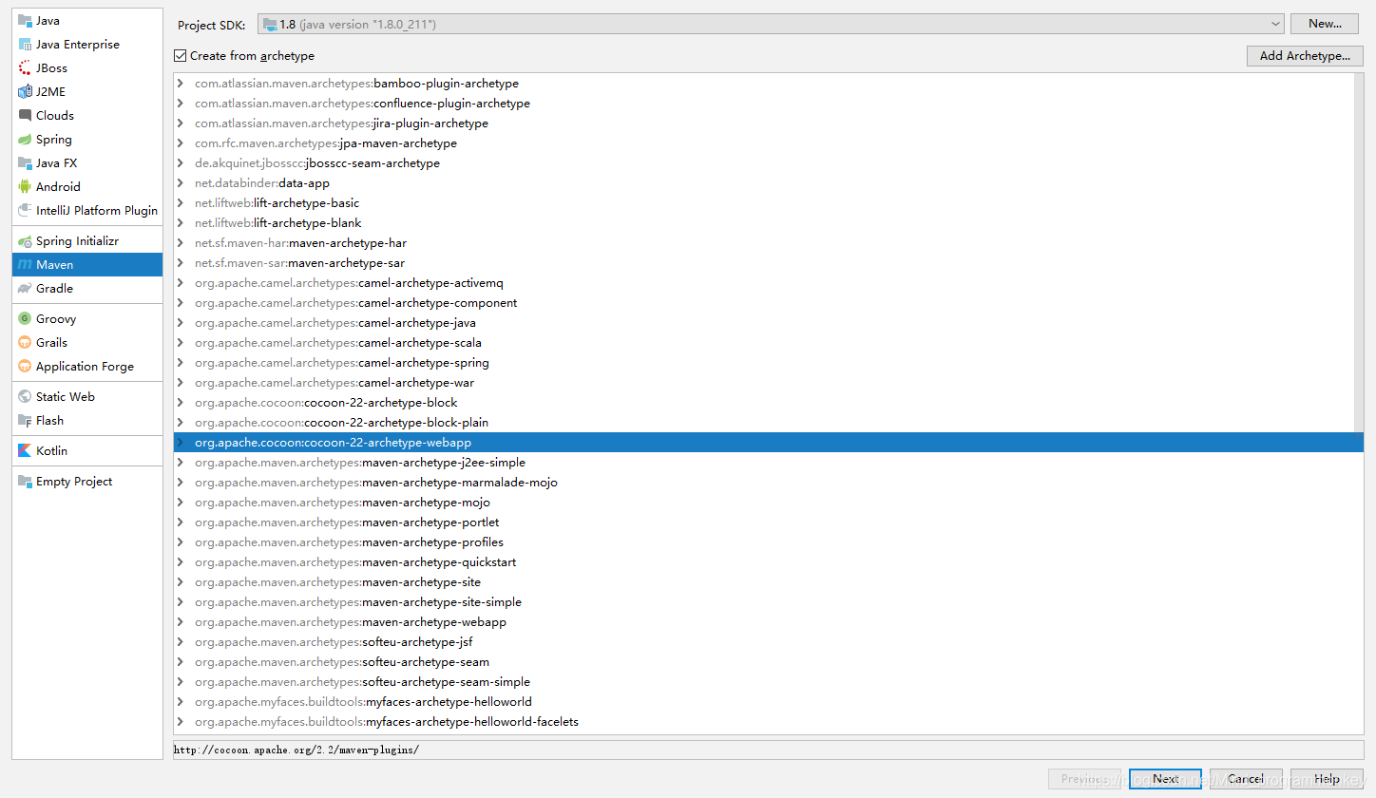Image resolution: width=1376 pixels, height=798 pixels.
Task: Select Java Enterprise project type
Action: pyautogui.click(x=87, y=44)
